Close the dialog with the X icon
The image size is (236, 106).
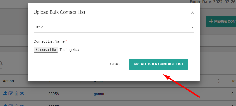click(x=193, y=12)
